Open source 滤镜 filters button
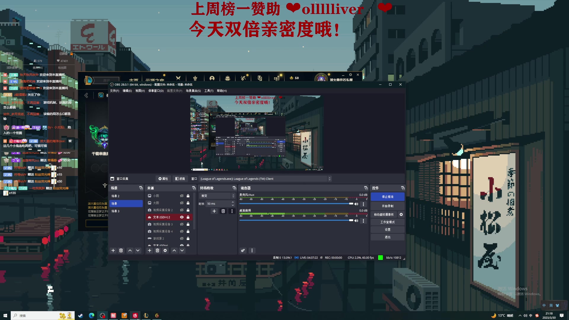Image resolution: width=569 pixels, height=320 pixels. click(180, 179)
